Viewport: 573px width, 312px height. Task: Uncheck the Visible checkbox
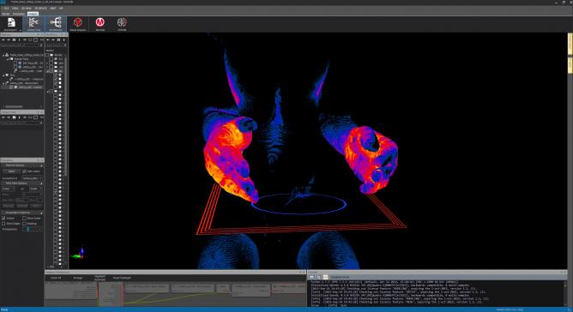click(3, 218)
